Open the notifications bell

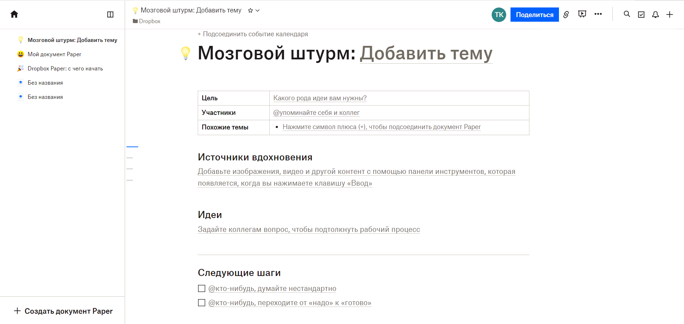tap(655, 15)
